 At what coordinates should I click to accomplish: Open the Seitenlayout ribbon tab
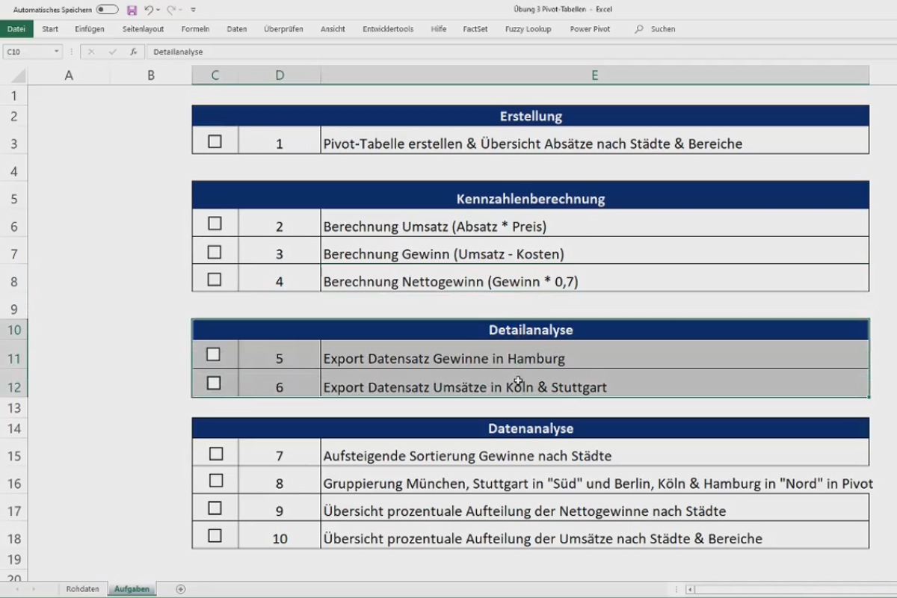click(x=143, y=29)
